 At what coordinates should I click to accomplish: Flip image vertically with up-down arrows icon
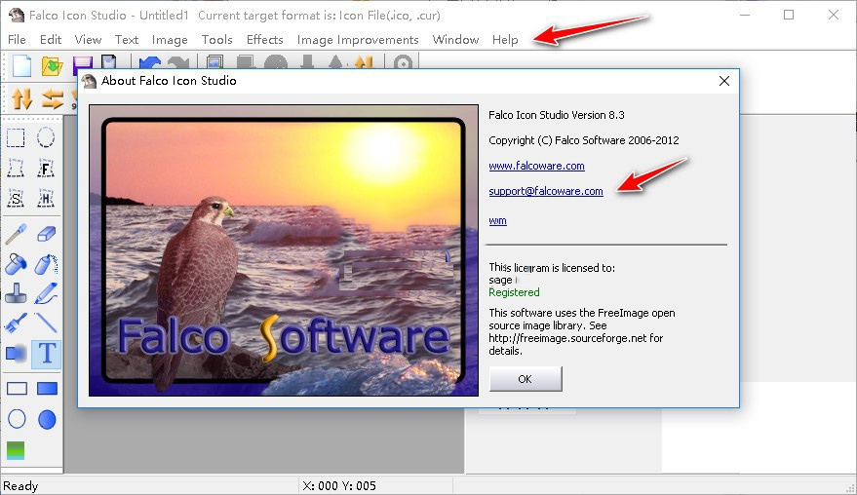[x=21, y=99]
